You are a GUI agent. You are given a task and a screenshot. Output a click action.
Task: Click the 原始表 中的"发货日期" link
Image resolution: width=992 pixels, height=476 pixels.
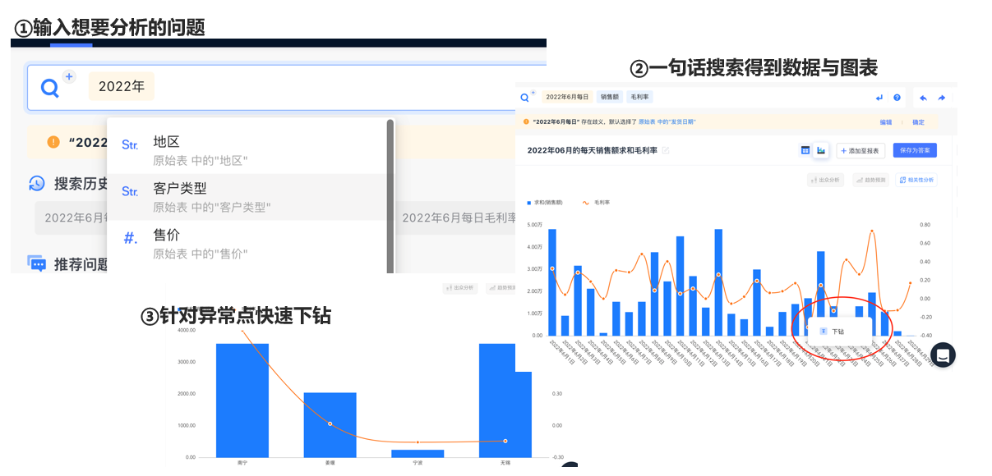[x=667, y=121]
